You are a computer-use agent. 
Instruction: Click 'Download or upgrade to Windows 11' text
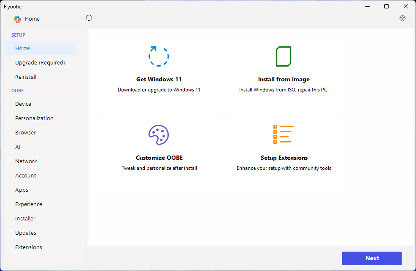pos(159,89)
